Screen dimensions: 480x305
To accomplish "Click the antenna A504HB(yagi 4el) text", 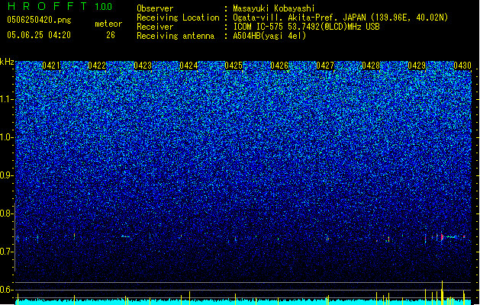I will coord(269,36).
